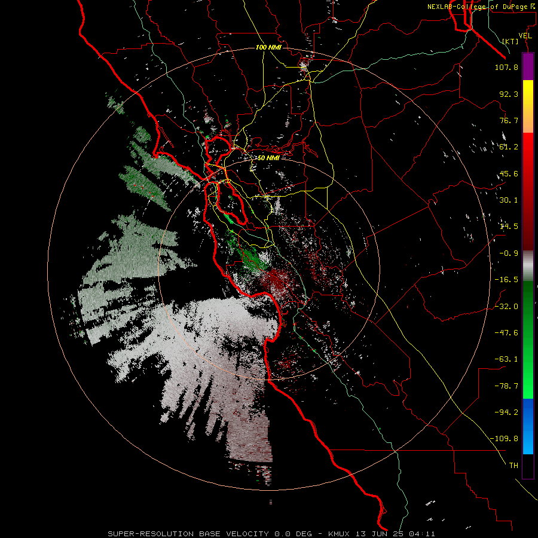Click the purple segment of velocity color bar
The image size is (538, 538).
528,66
